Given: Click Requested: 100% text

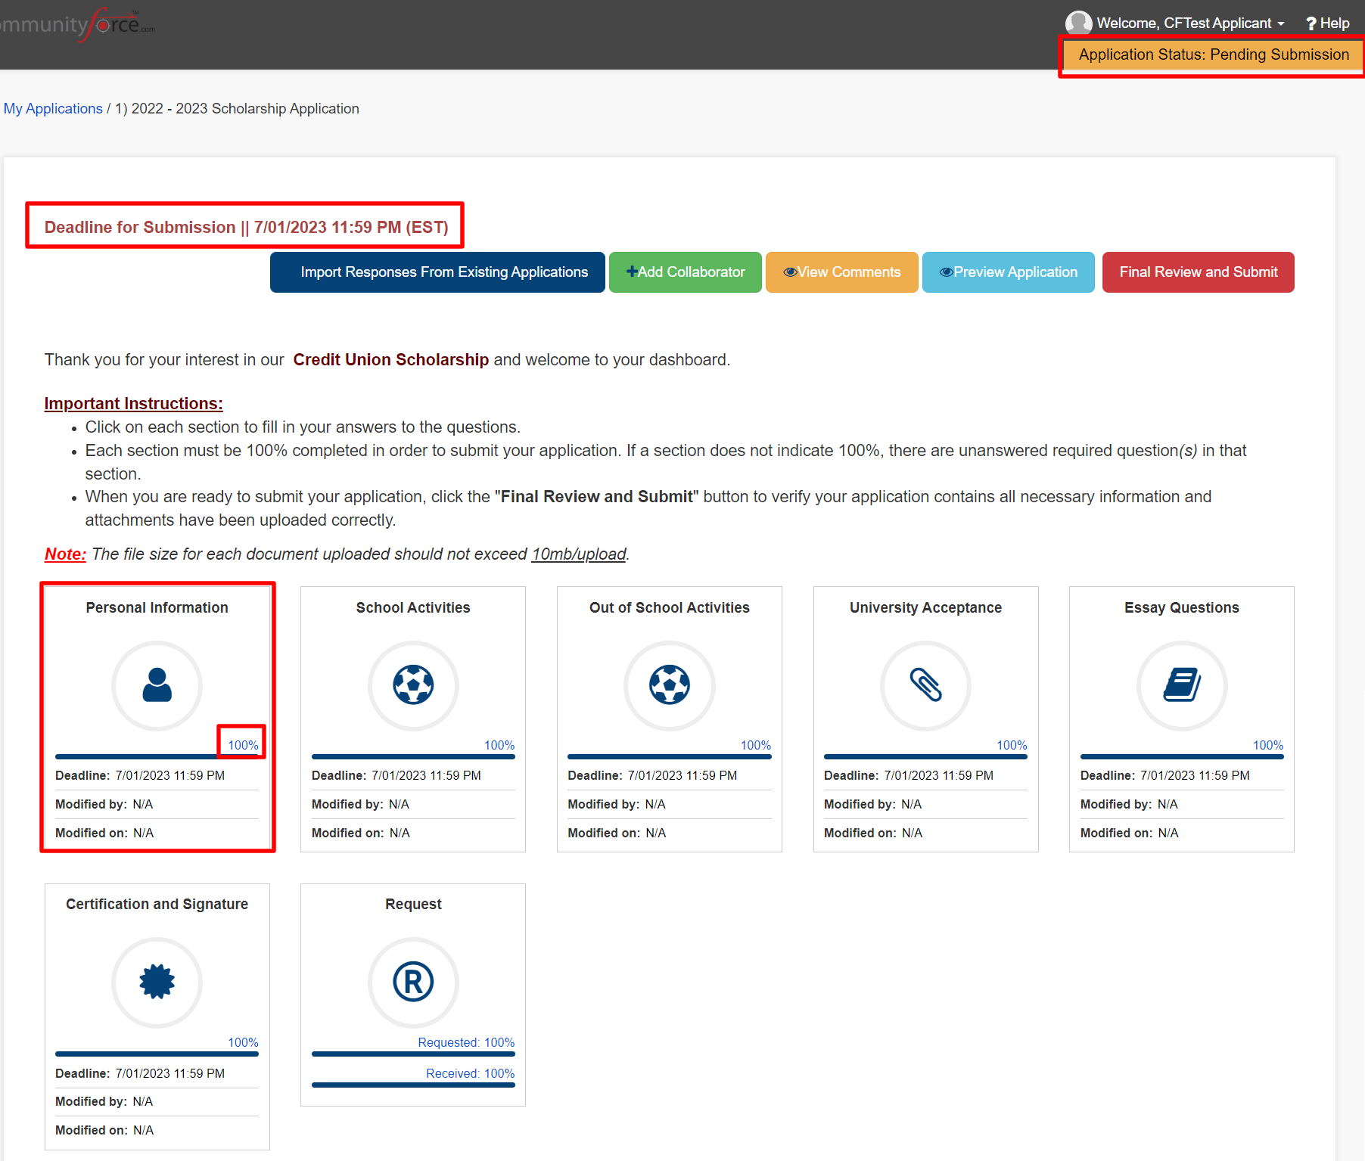Looking at the screenshot, I should coord(466,1042).
